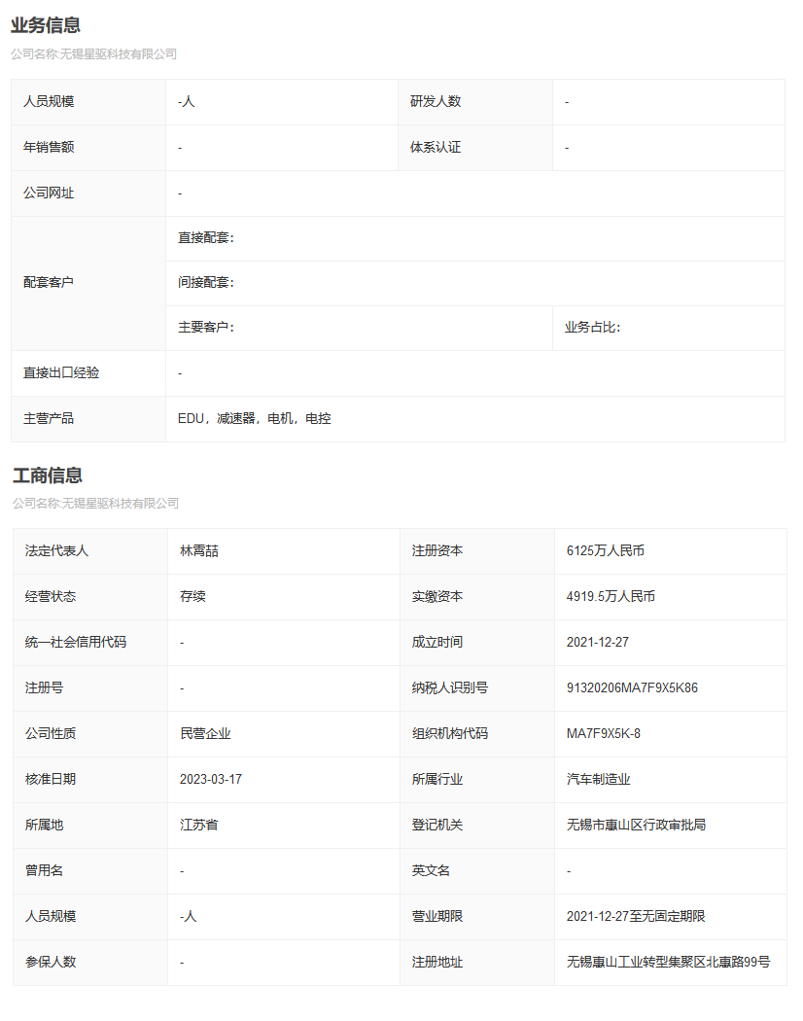
Task: Click the 注册地址 label
Action: point(437,962)
